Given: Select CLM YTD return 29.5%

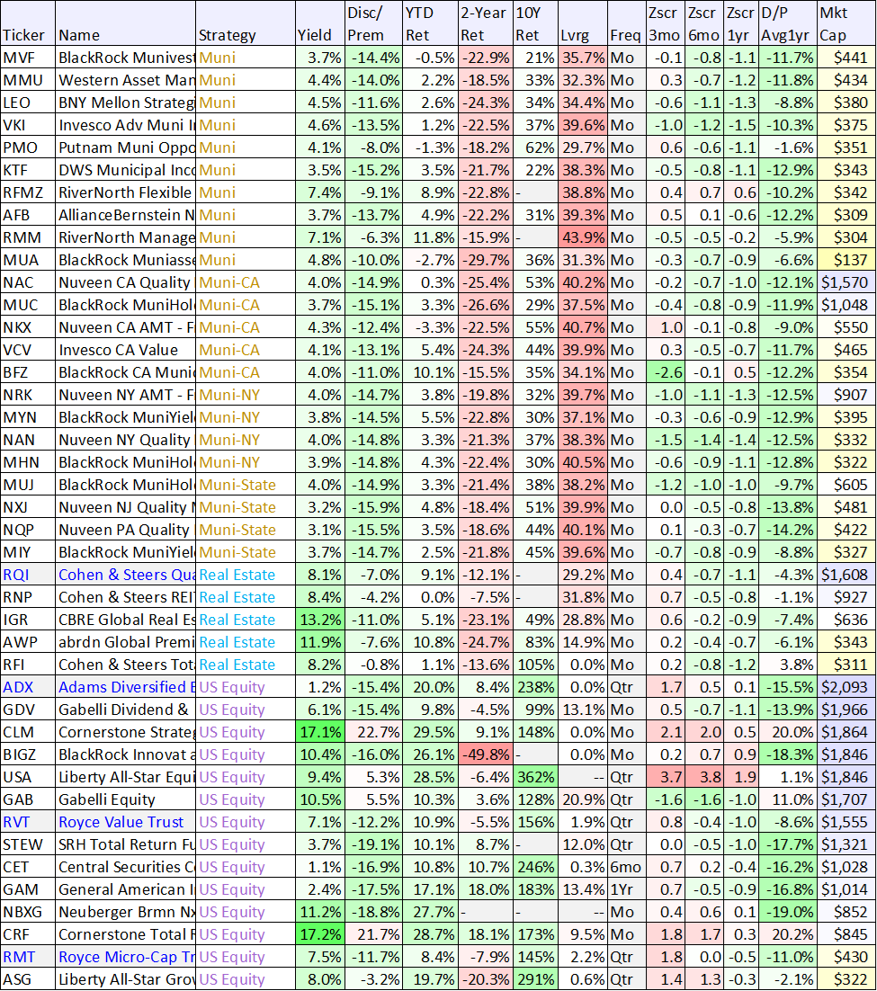Looking at the screenshot, I should click(x=430, y=732).
